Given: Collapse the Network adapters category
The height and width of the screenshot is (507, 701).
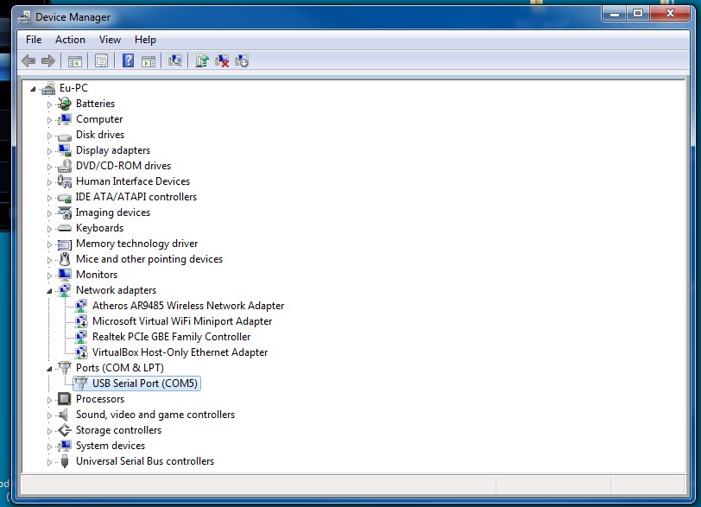Looking at the screenshot, I should point(49,291).
